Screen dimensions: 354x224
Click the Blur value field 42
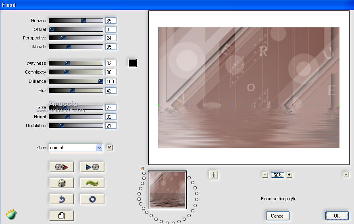pyautogui.click(x=111, y=90)
